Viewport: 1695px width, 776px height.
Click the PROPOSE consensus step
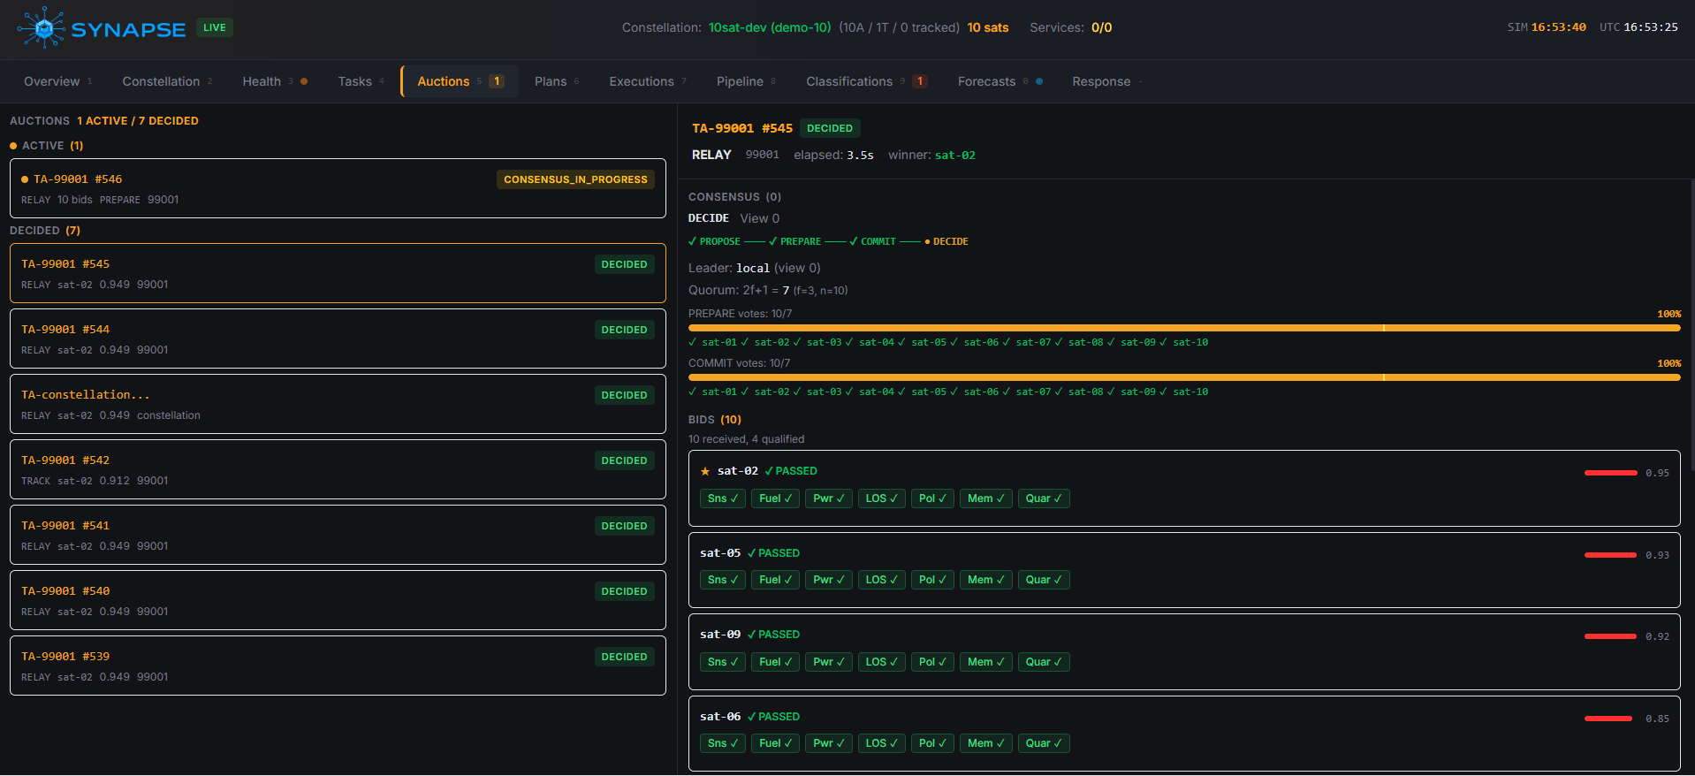714,241
